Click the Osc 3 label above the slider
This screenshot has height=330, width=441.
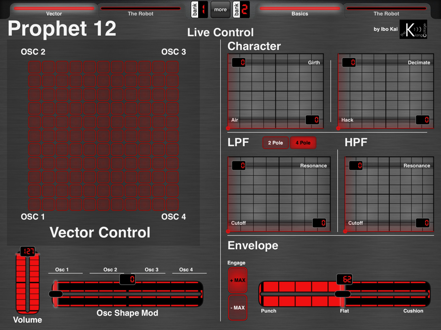pyautogui.click(x=152, y=269)
